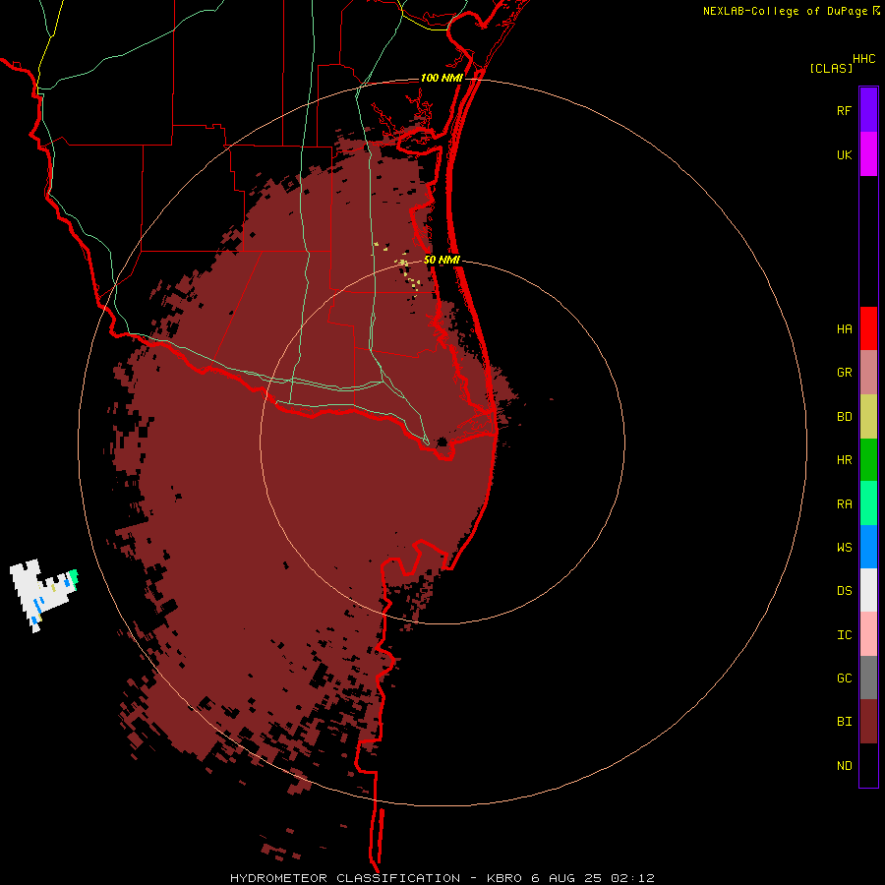Click the BI legend label

coord(844,722)
